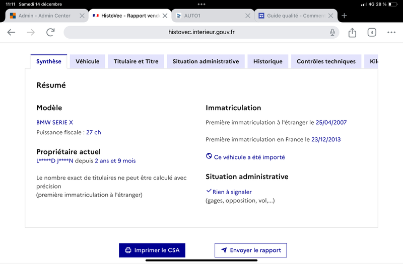Click the Imprimer le CSA button
Screen dimensions: 403x264
pos(152,250)
